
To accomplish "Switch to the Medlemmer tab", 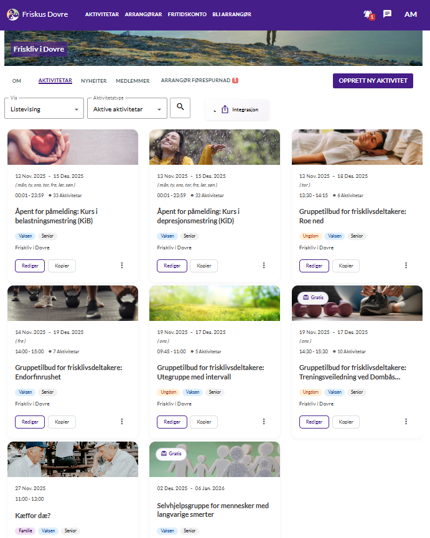I will [x=133, y=81].
